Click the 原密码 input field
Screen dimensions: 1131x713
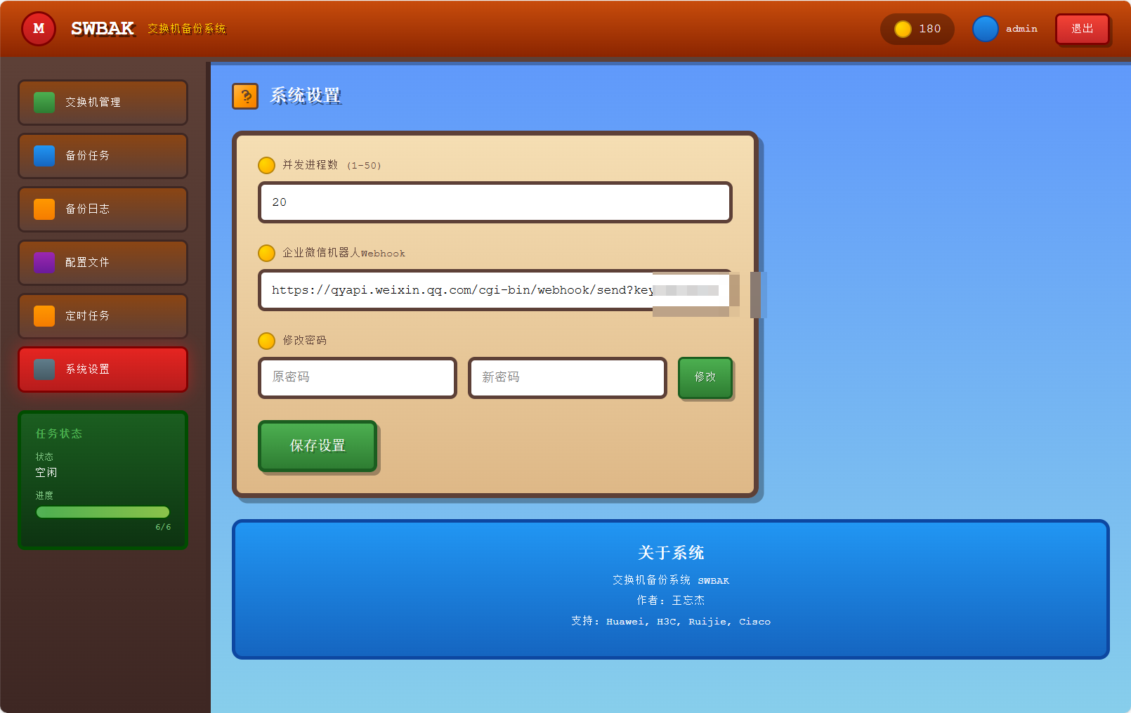(x=357, y=378)
